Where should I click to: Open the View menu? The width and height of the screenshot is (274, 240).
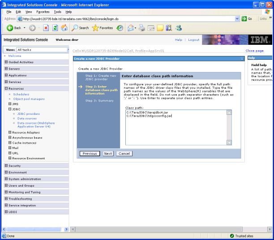click(29, 12)
